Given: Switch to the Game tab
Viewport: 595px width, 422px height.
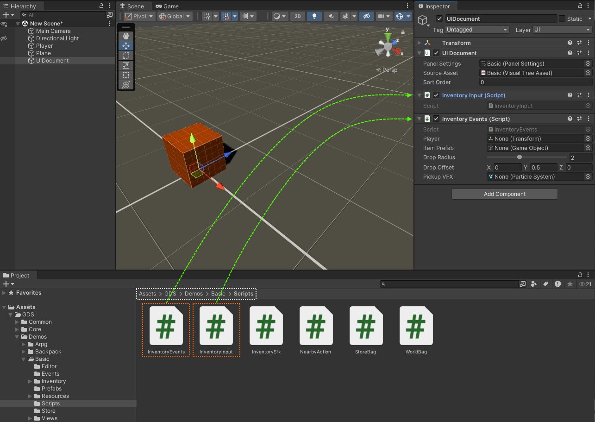Looking at the screenshot, I should point(167,6).
